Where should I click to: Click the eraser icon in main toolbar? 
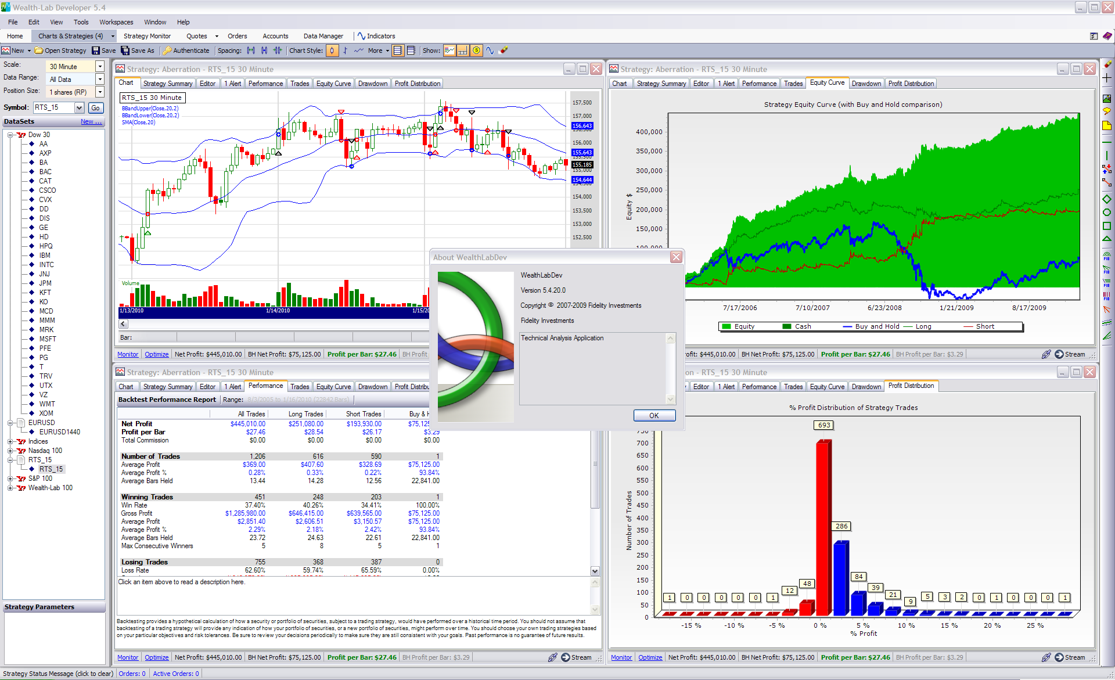coord(503,51)
